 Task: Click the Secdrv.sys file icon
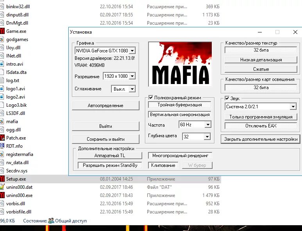(x=2, y=170)
